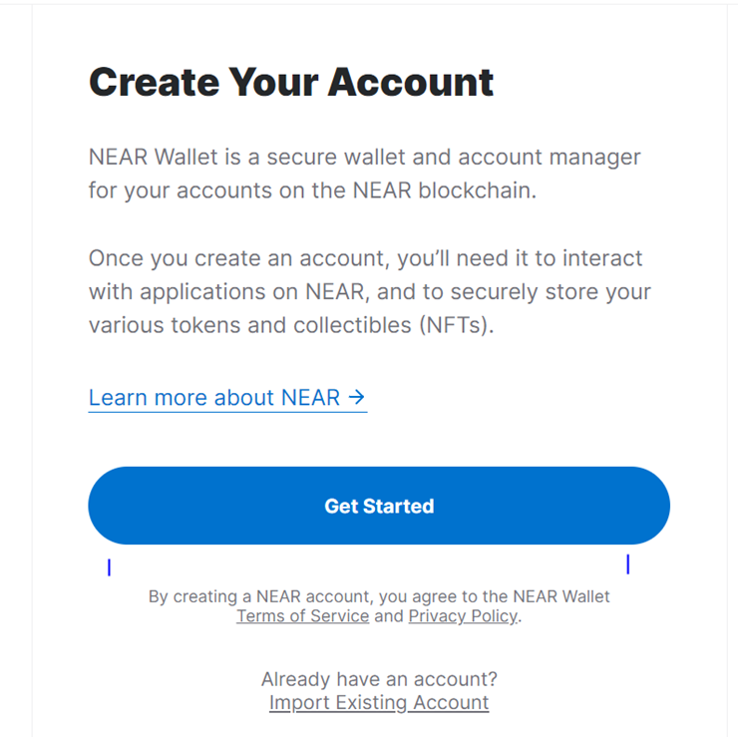Click the NEAR Wallet description paragraph
This screenshot has width=738, height=737.
click(x=365, y=174)
